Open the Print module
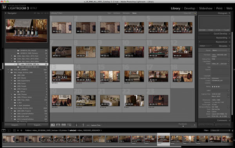Screen dimensions: 235x148 [x=219, y=8]
